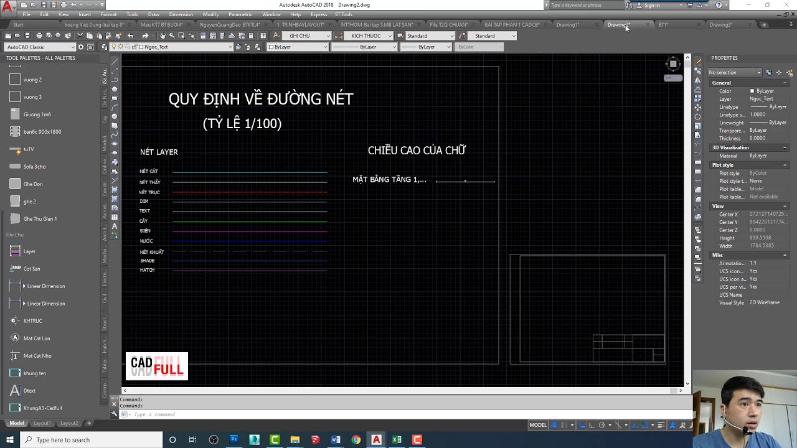Toggle ortho mode in status bar
The width and height of the screenshot is (797, 448).
point(592,425)
